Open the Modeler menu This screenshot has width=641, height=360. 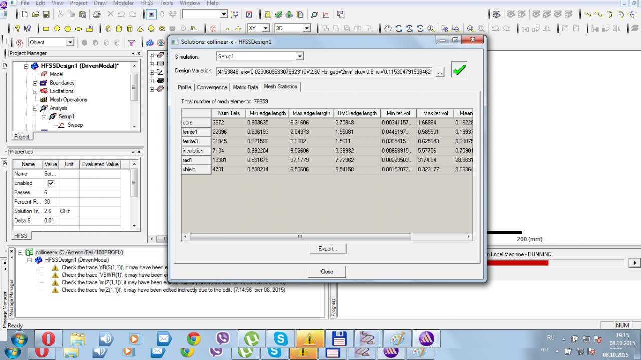123,3
